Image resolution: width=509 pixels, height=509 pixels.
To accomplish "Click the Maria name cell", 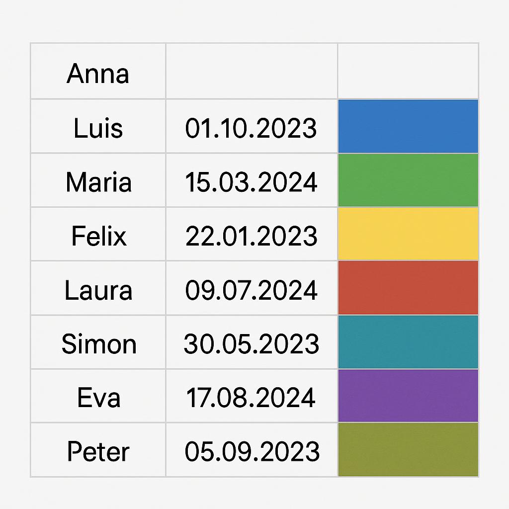I will [x=98, y=182].
